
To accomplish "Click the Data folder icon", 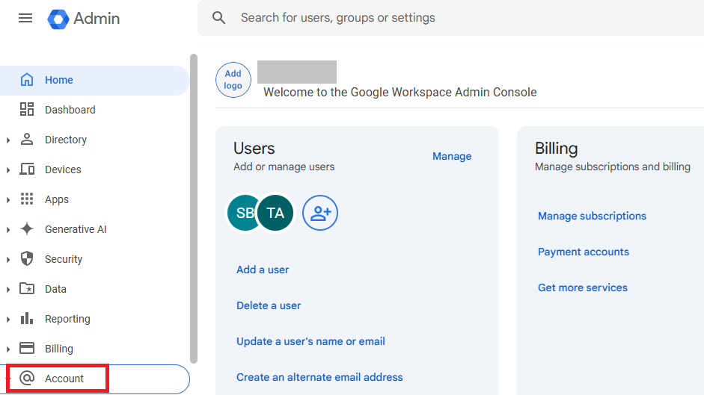I will click(x=27, y=289).
